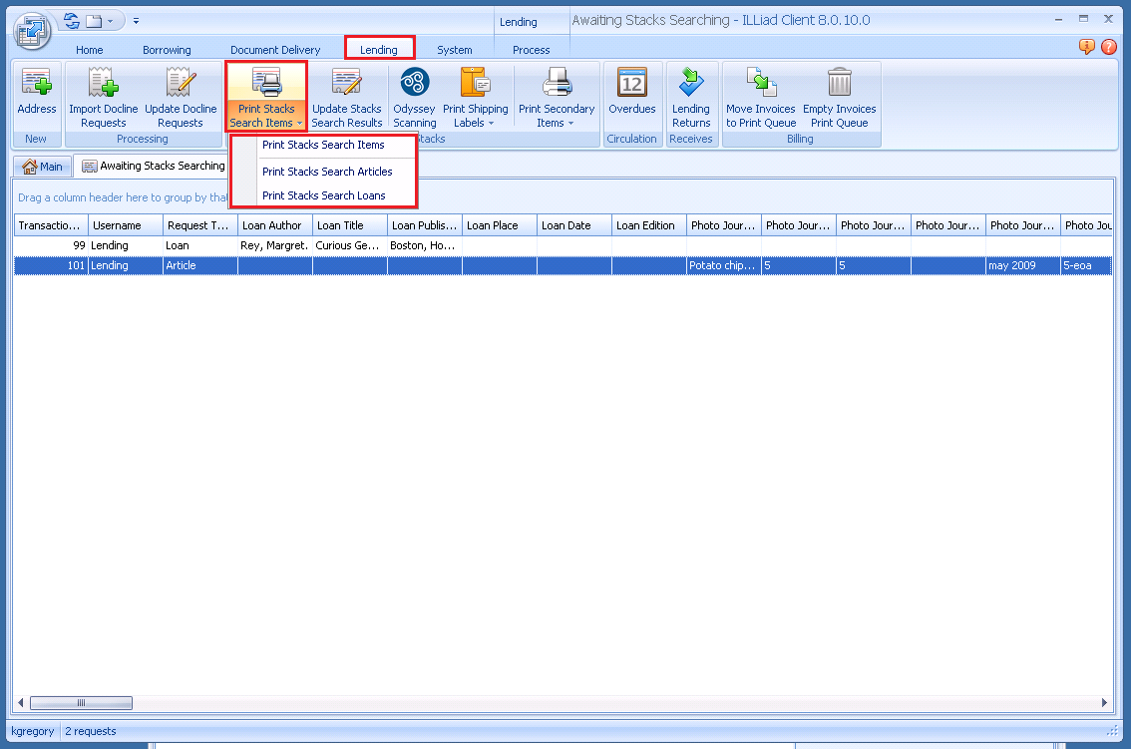The height and width of the screenshot is (749, 1131).
Task: Click the horizontal scrollbar right arrow
Action: pos(1104,702)
